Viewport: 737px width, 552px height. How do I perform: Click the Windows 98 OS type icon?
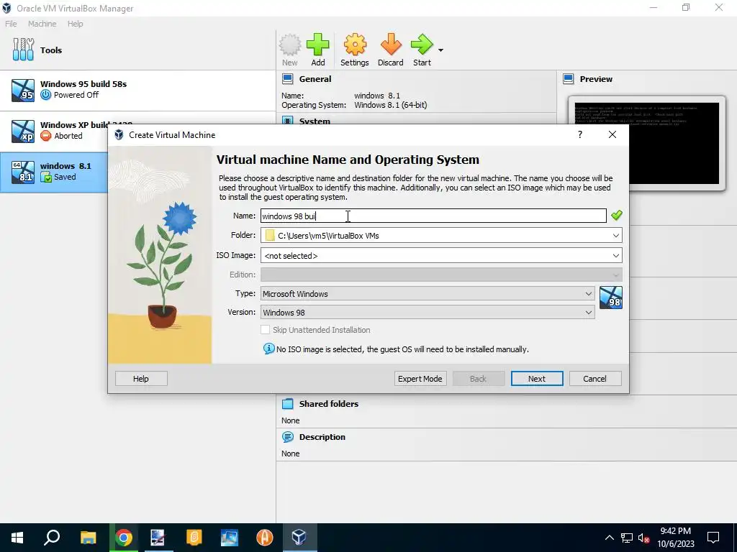click(611, 298)
